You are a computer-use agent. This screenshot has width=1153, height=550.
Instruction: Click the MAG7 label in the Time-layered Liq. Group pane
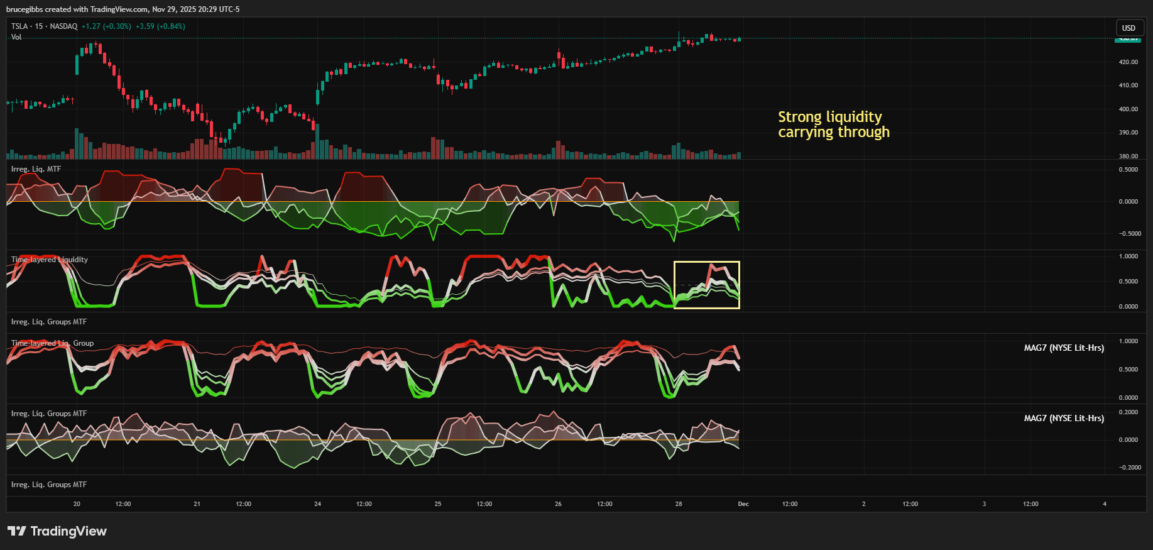1063,348
